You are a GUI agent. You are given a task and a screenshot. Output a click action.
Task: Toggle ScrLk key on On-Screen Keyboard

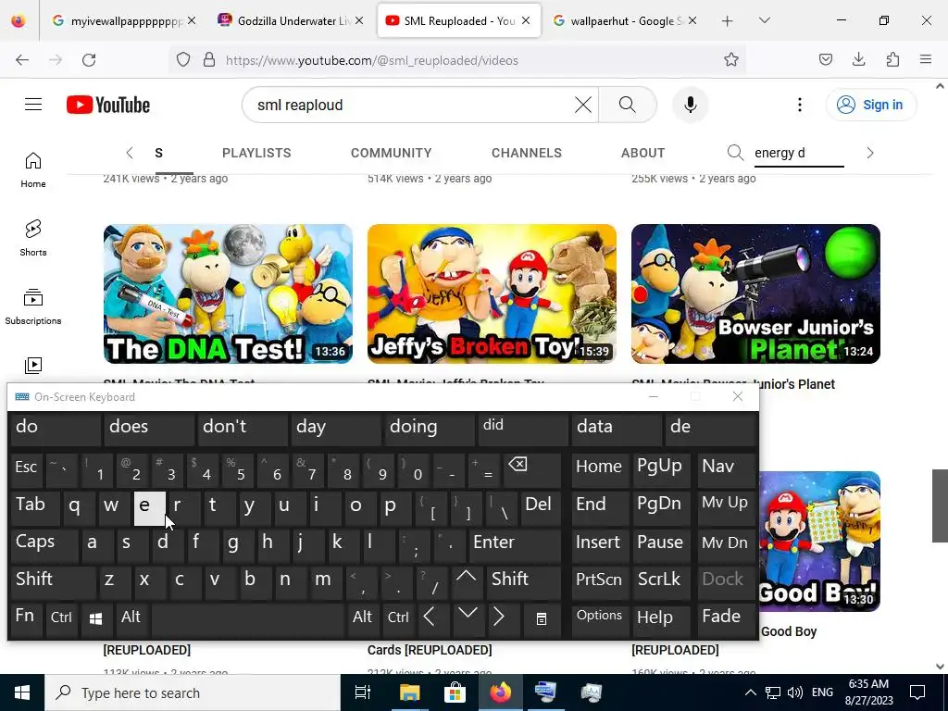pyautogui.click(x=659, y=581)
